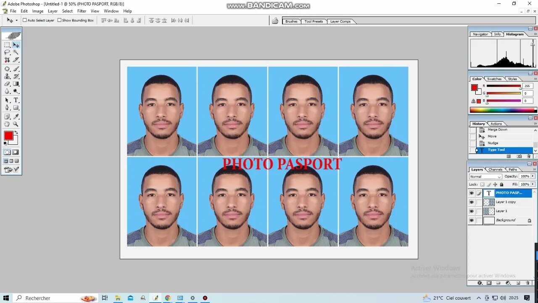The image size is (538, 303).
Task: Select the Zoom tool
Action: 16,124
